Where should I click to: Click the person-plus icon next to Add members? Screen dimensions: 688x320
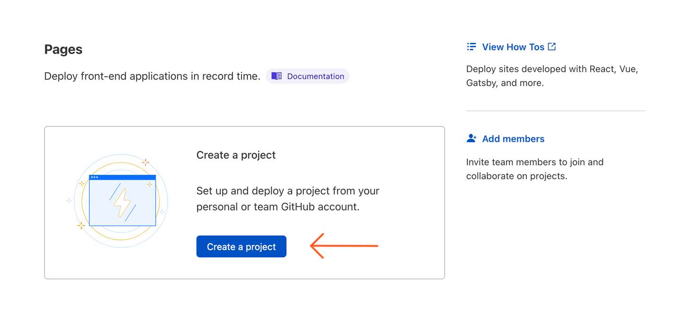[471, 138]
